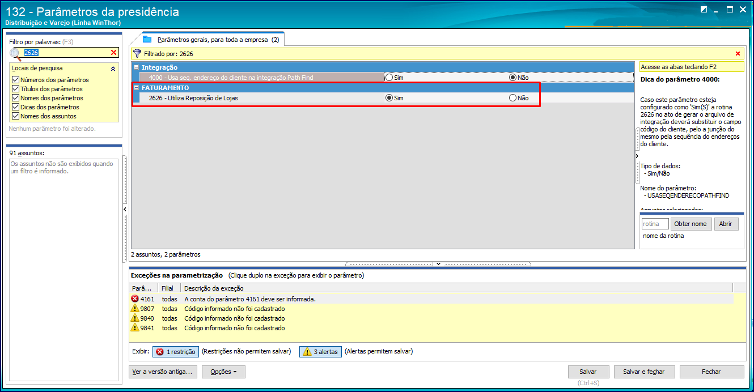Collapse the 'Integração' group
The height and width of the screenshot is (392, 754).
(136, 67)
